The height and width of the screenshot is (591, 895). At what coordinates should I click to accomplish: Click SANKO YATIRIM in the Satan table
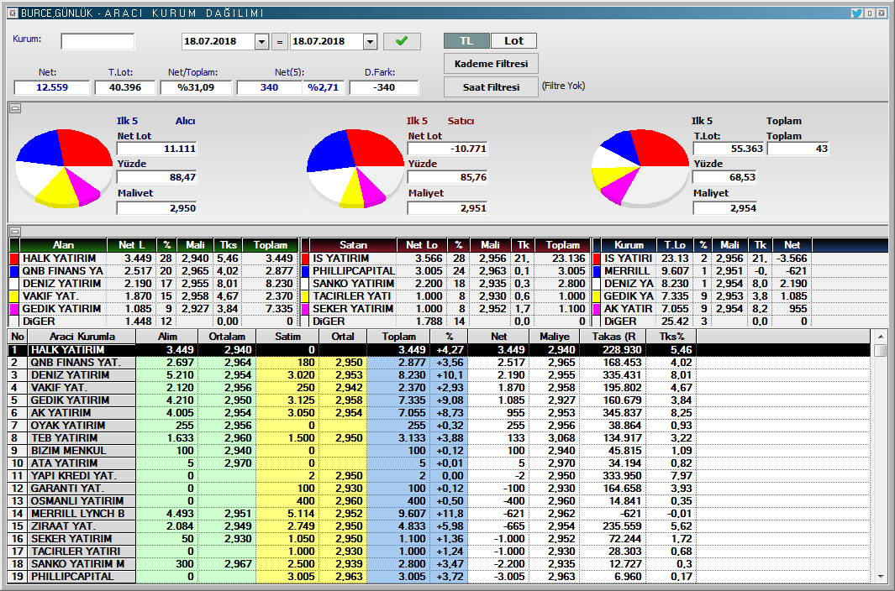(353, 284)
